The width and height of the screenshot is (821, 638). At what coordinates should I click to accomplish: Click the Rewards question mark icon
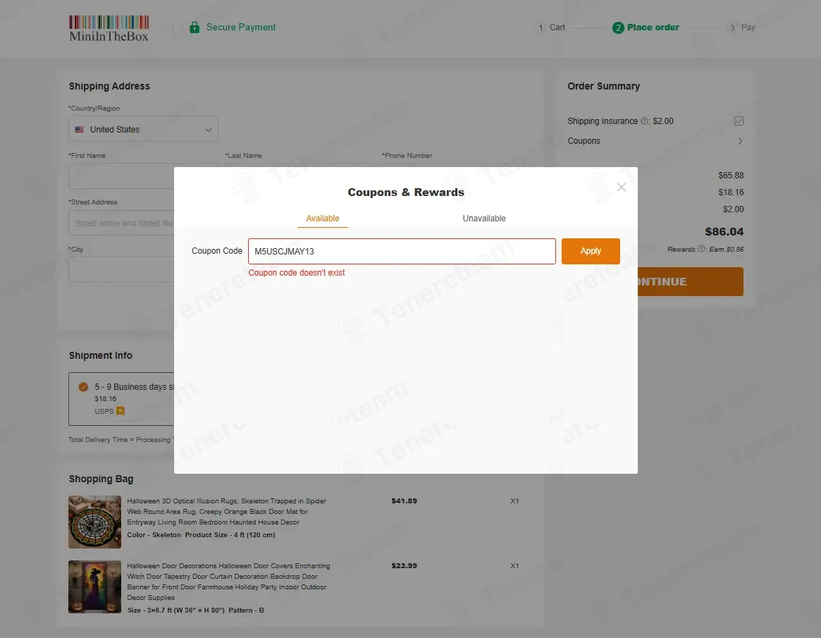pos(701,249)
